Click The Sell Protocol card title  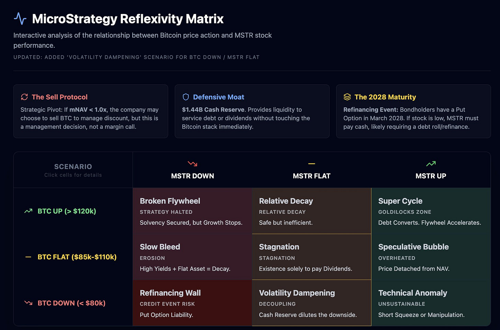[59, 97]
